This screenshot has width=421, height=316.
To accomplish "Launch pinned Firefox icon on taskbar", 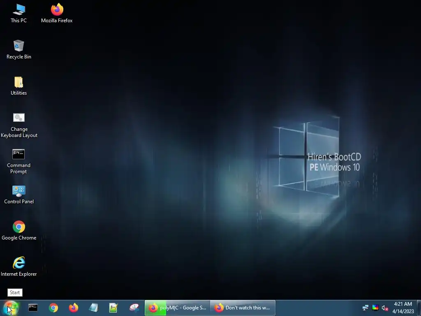I will click(x=74, y=308).
